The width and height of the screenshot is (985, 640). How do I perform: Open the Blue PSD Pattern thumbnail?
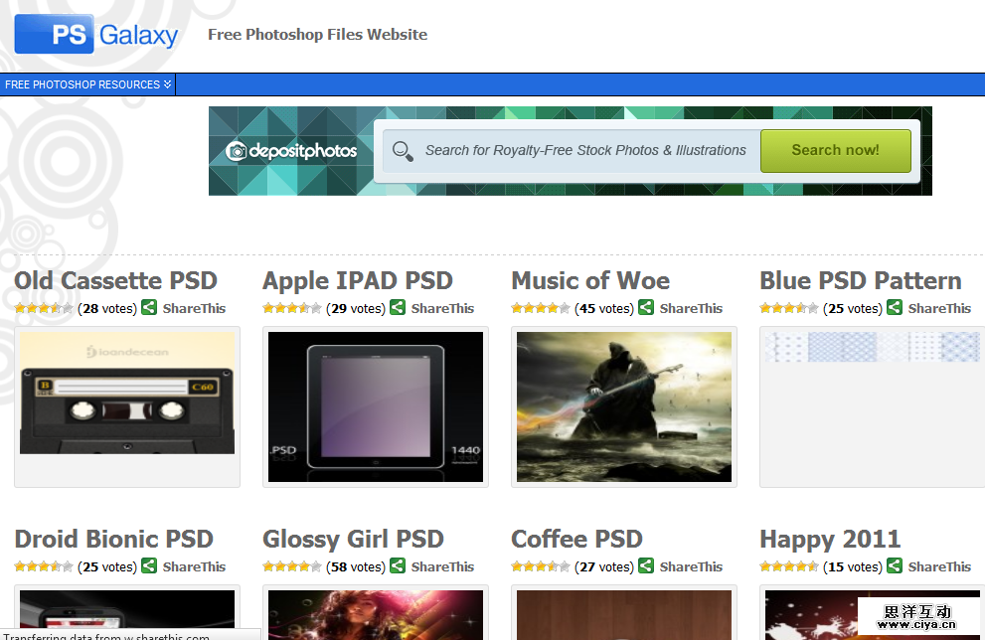point(872,347)
